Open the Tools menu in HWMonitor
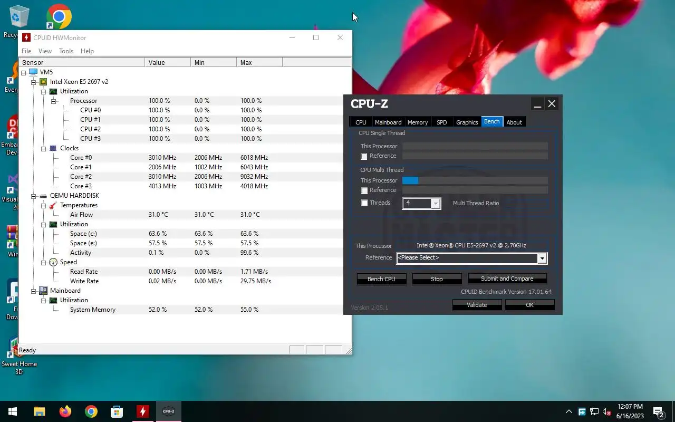This screenshot has width=675, height=422. [66, 51]
